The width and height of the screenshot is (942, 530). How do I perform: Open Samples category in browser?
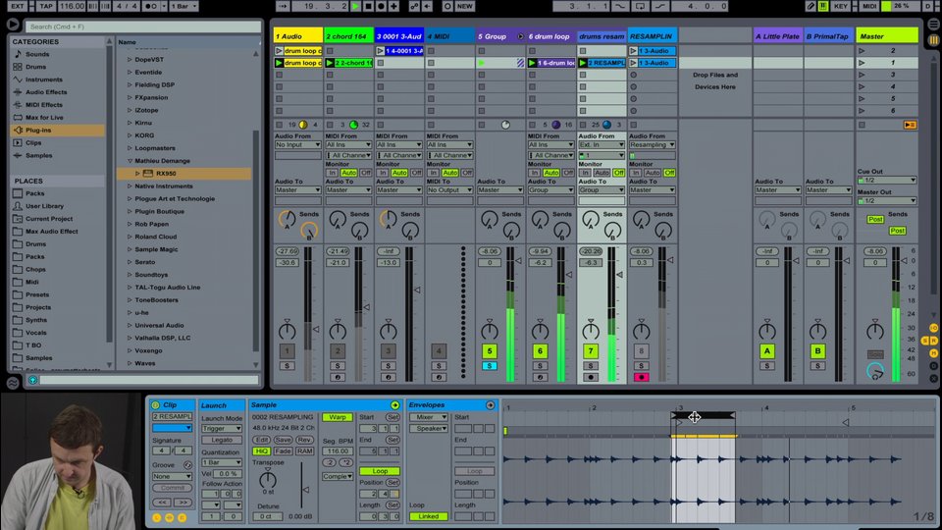pyautogui.click(x=38, y=156)
